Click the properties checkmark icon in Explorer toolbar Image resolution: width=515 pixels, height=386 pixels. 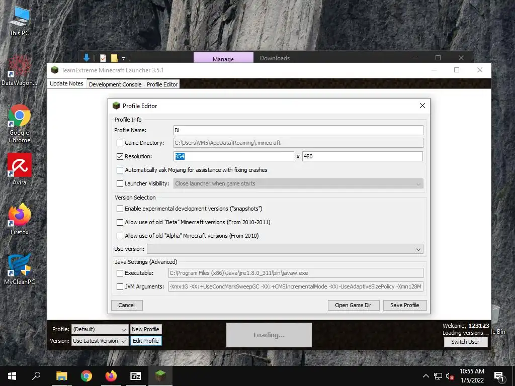coord(103,58)
